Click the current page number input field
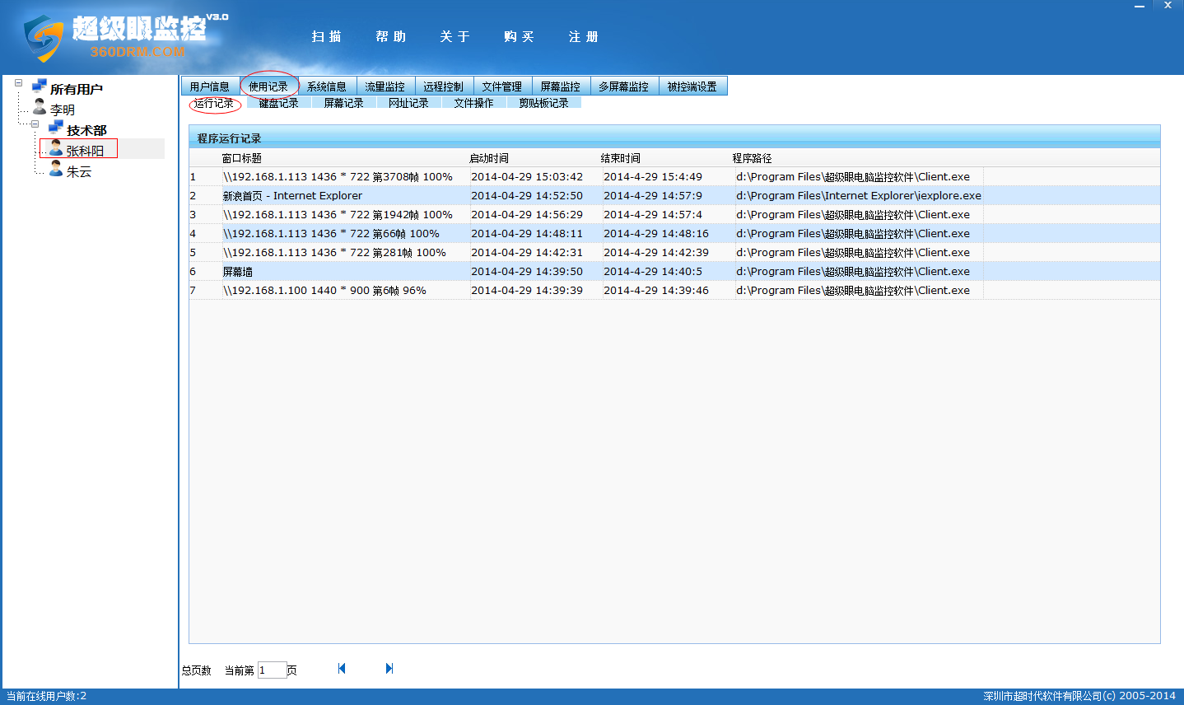 click(x=272, y=670)
